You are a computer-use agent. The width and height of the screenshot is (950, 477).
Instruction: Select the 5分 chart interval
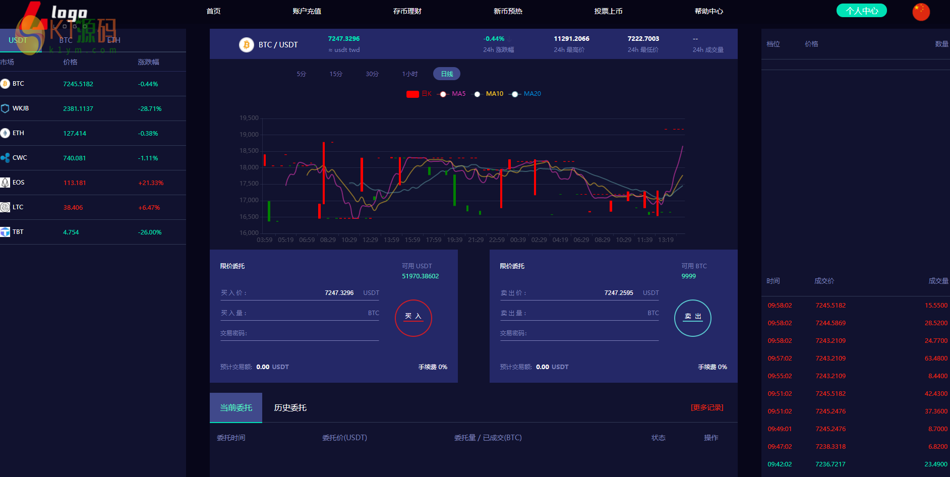tap(302, 74)
